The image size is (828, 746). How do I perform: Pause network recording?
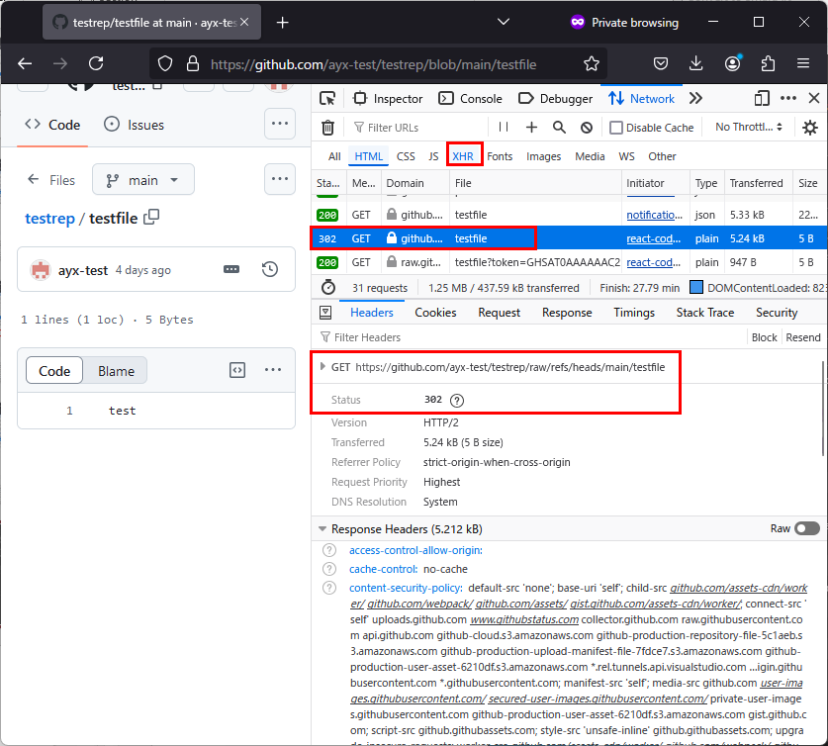(504, 128)
